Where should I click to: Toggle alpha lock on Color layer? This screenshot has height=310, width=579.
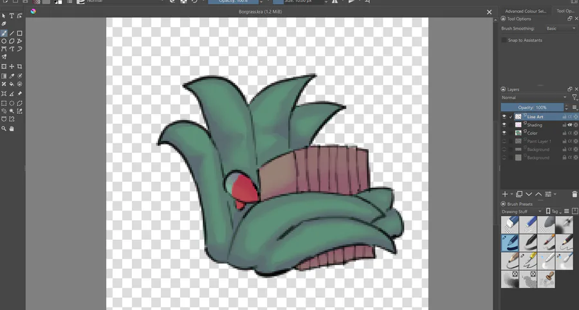(576, 133)
